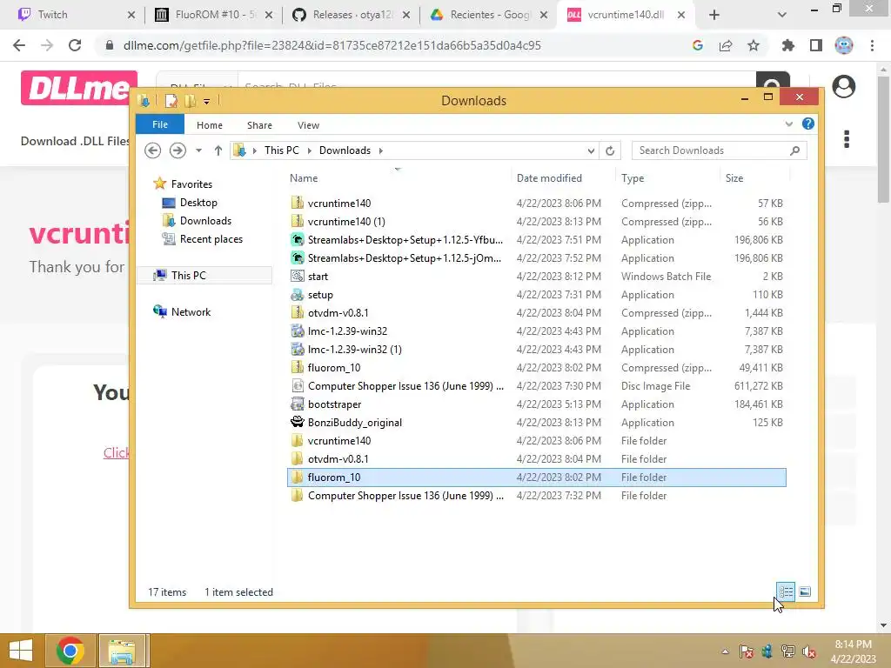
Task: Select Computer Shopper disc image file
Action: click(x=536, y=385)
